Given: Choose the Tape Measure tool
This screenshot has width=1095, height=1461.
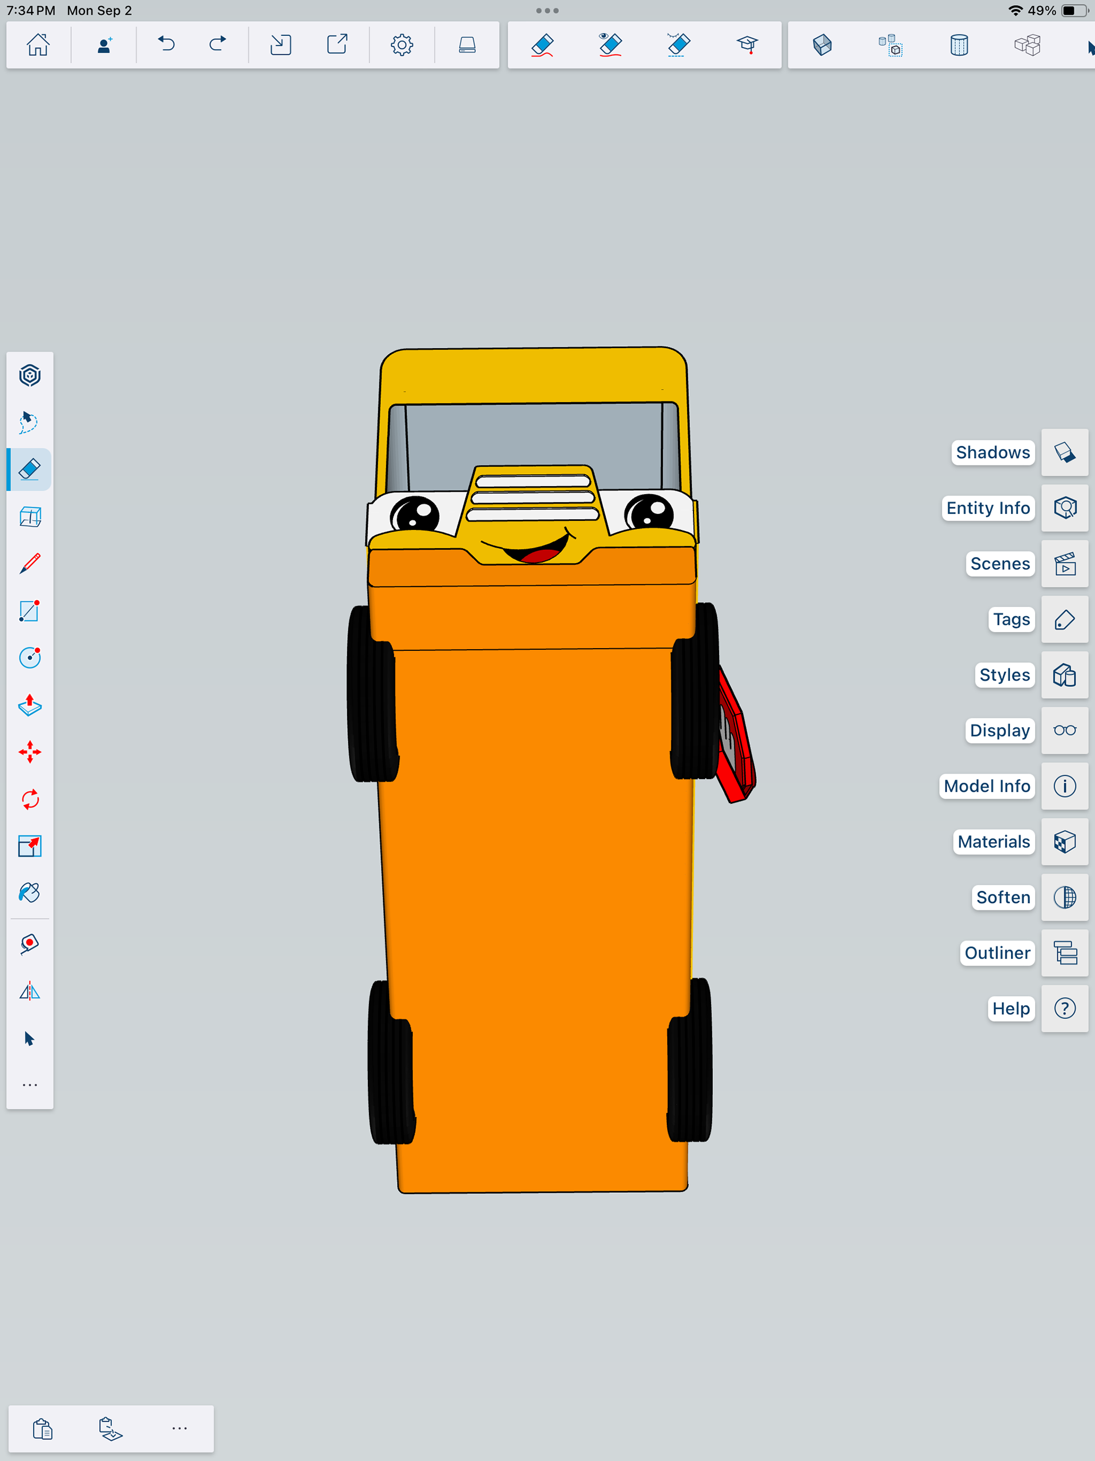Looking at the screenshot, I should (x=30, y=944).
